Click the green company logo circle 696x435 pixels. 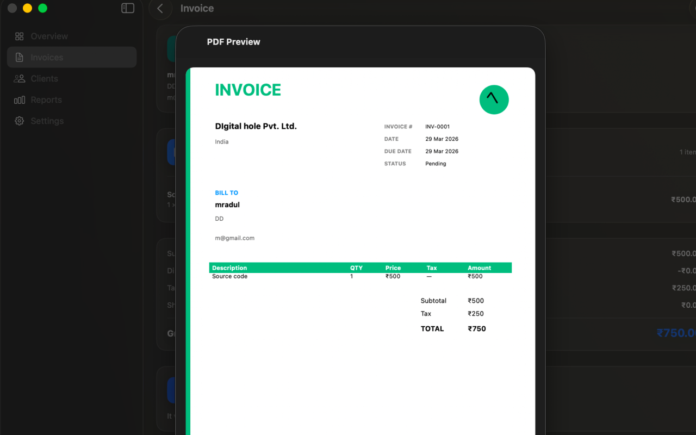(494, 100)
